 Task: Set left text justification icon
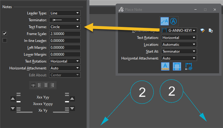point(39,85)
